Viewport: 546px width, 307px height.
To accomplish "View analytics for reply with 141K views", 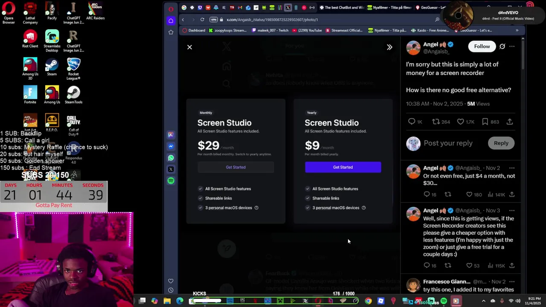I will tap(496, 194).
